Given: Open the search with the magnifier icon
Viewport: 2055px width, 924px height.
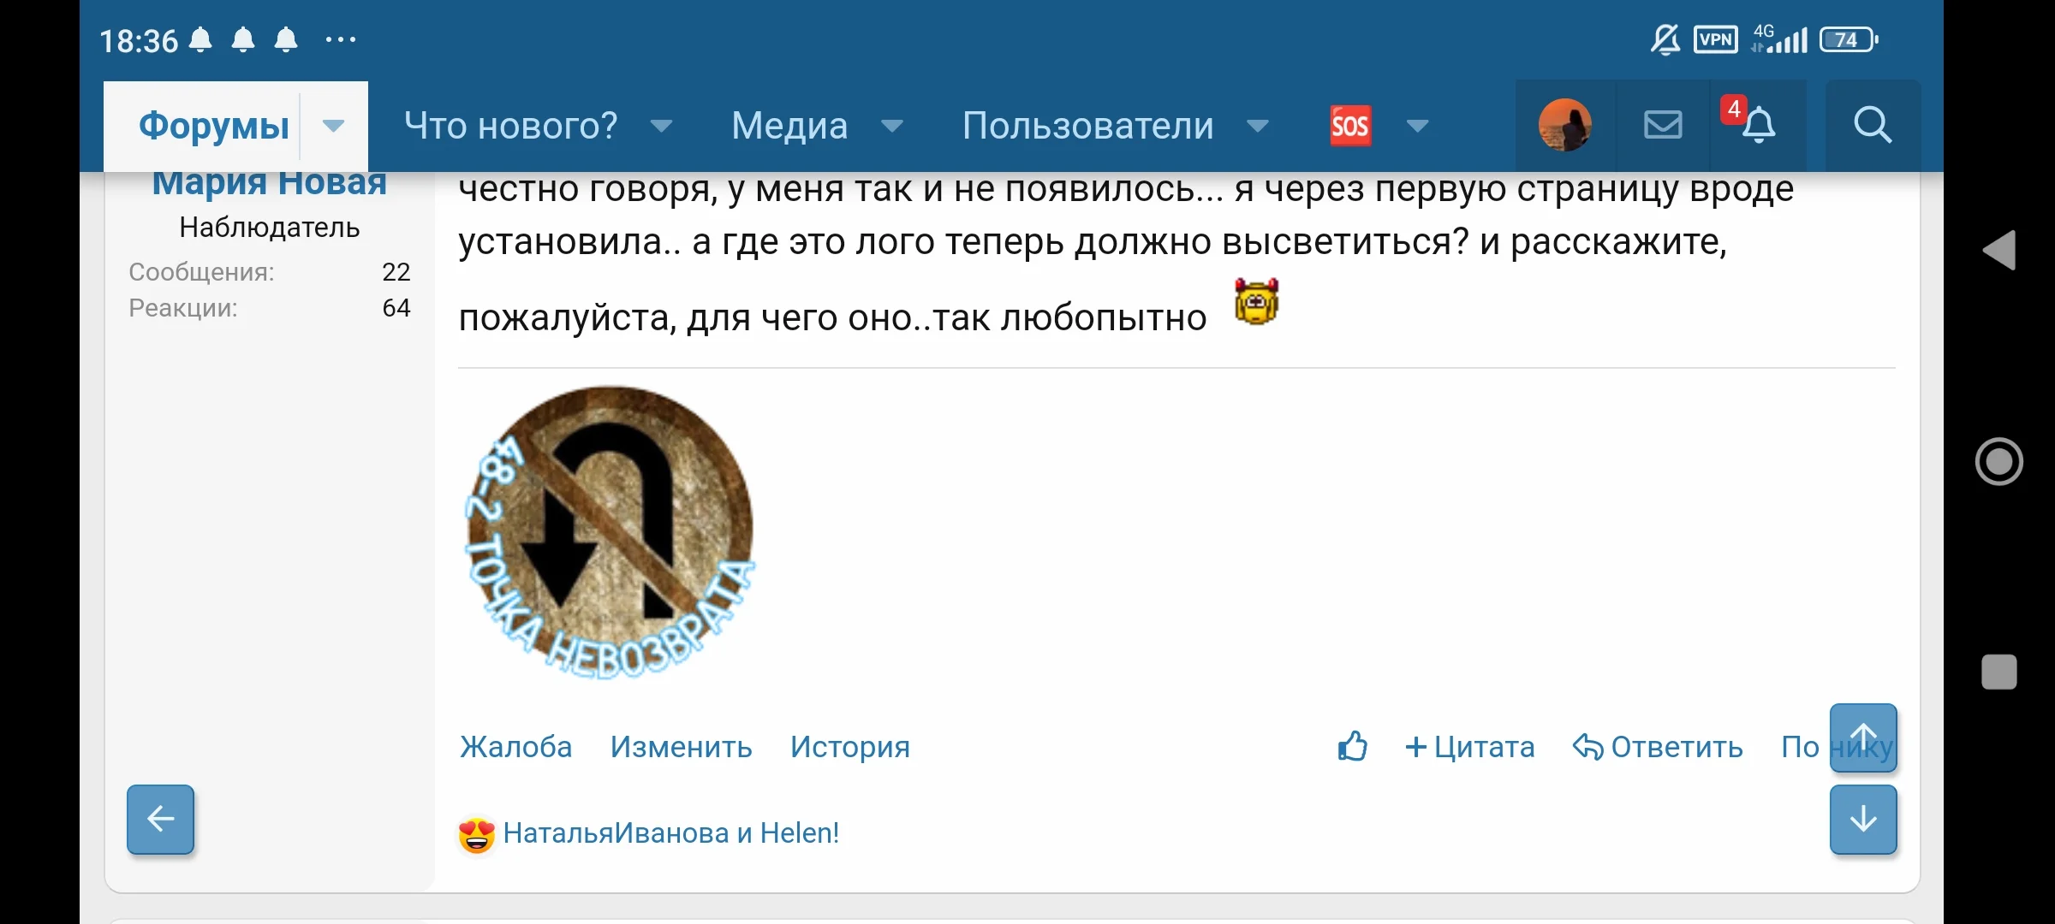Looking at the screenshot, I should tap(1872, 125).
